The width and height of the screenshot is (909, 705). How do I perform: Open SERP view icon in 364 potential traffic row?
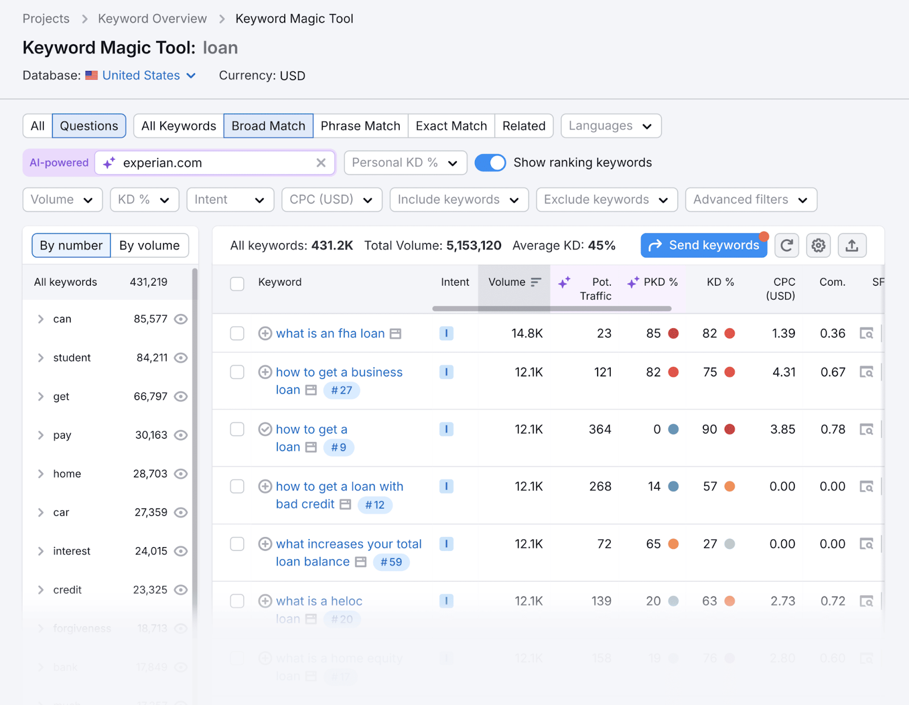(x=866, y=429)
